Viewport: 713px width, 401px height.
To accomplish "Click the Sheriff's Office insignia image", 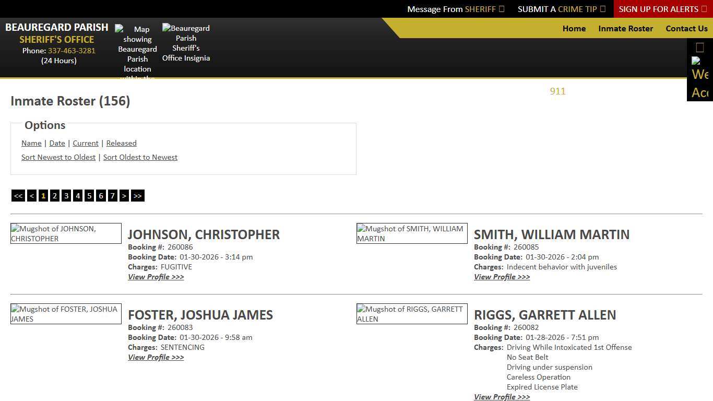I will [186, 43].
